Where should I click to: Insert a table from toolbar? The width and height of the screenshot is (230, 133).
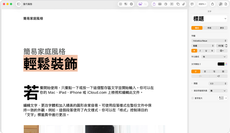[x=160, y=4]
